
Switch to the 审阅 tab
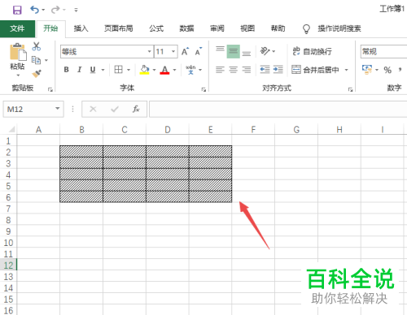pos(217,28)
